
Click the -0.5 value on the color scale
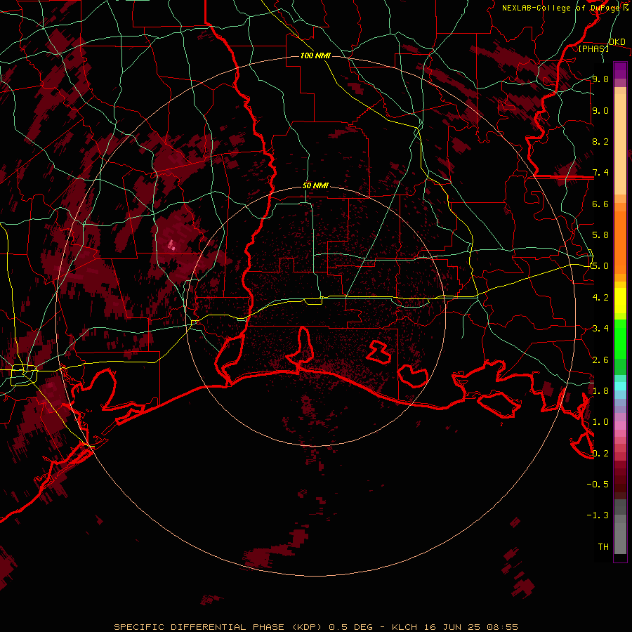click(x=598, y=484)
